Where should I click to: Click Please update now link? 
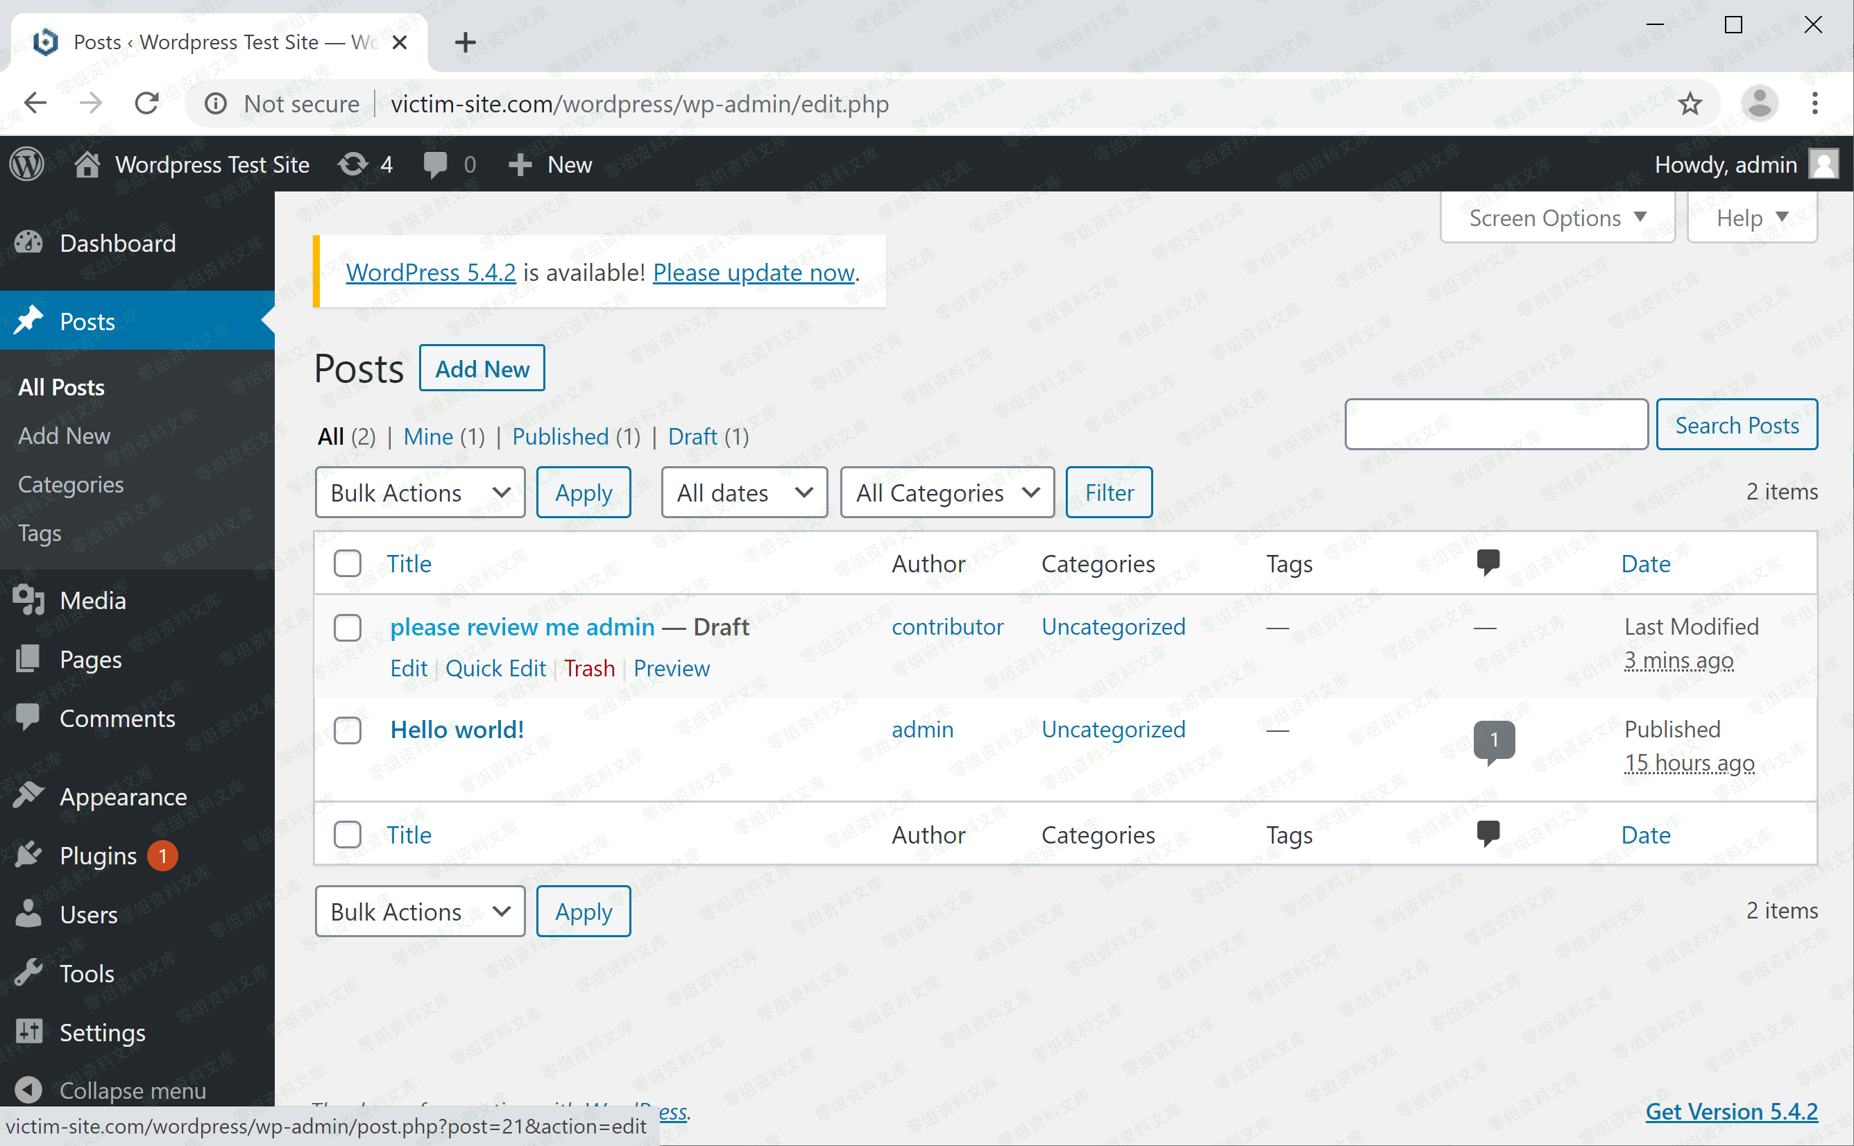tap(754, 272)
